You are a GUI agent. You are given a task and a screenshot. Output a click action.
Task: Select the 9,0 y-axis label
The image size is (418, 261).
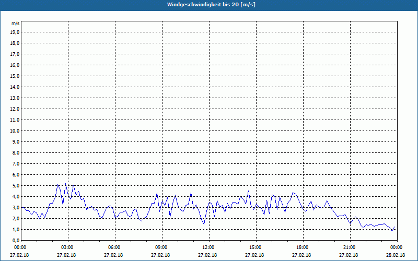click(16, 141)
